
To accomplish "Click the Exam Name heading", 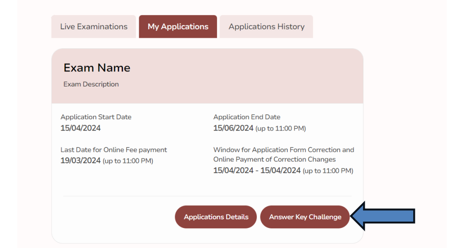I will tap(97, 68).
